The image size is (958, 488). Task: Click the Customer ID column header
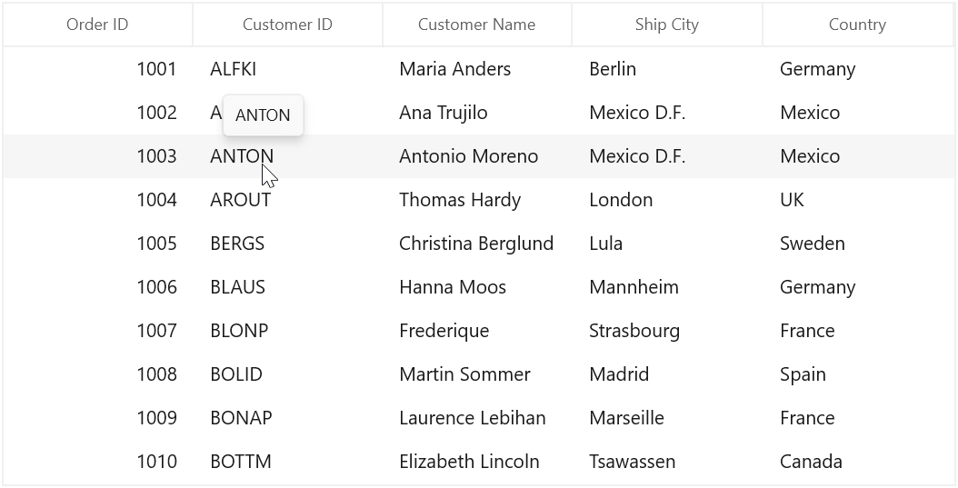click(288, 25)
